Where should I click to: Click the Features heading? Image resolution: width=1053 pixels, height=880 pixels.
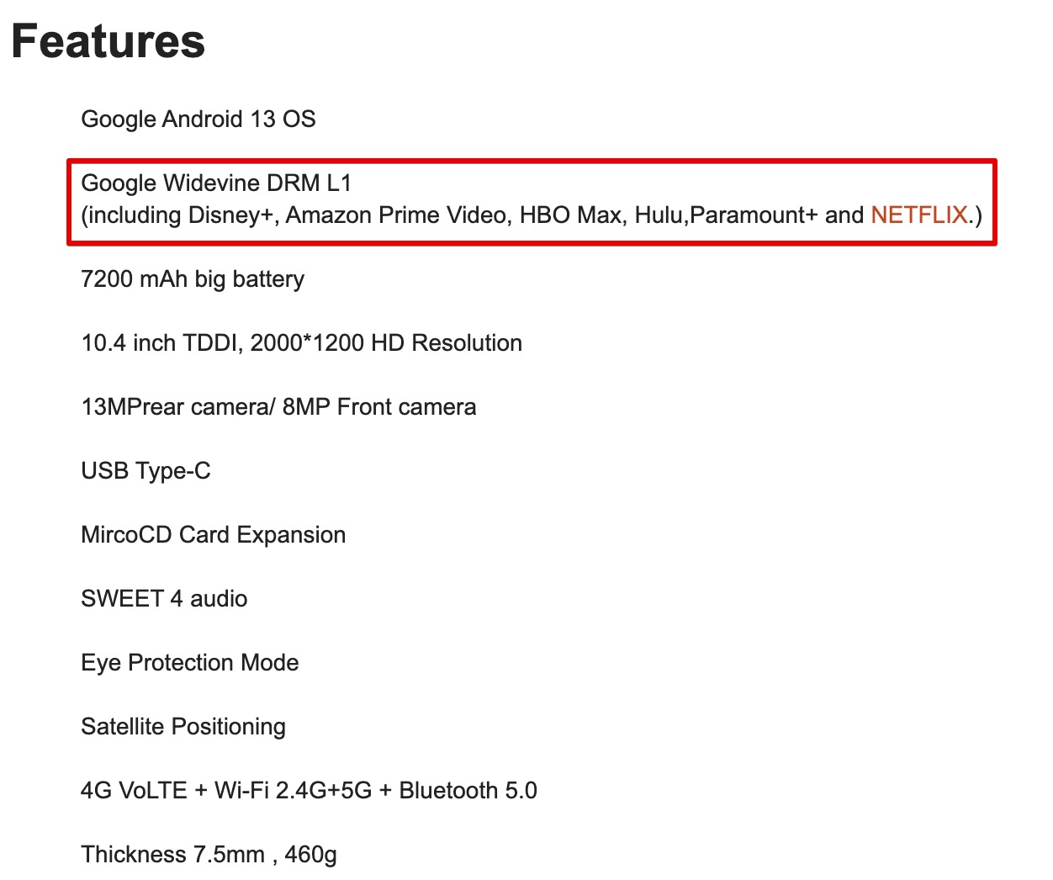pyautogui.click(x=108, y=41)
